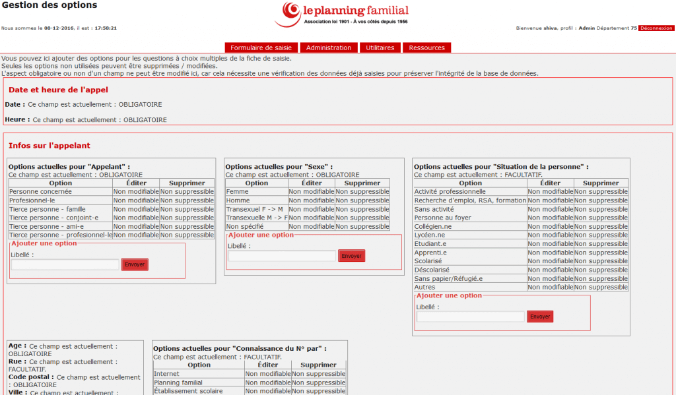Open the Formulaire de saisie menu
676x395 pixels.
pos(261,47)
